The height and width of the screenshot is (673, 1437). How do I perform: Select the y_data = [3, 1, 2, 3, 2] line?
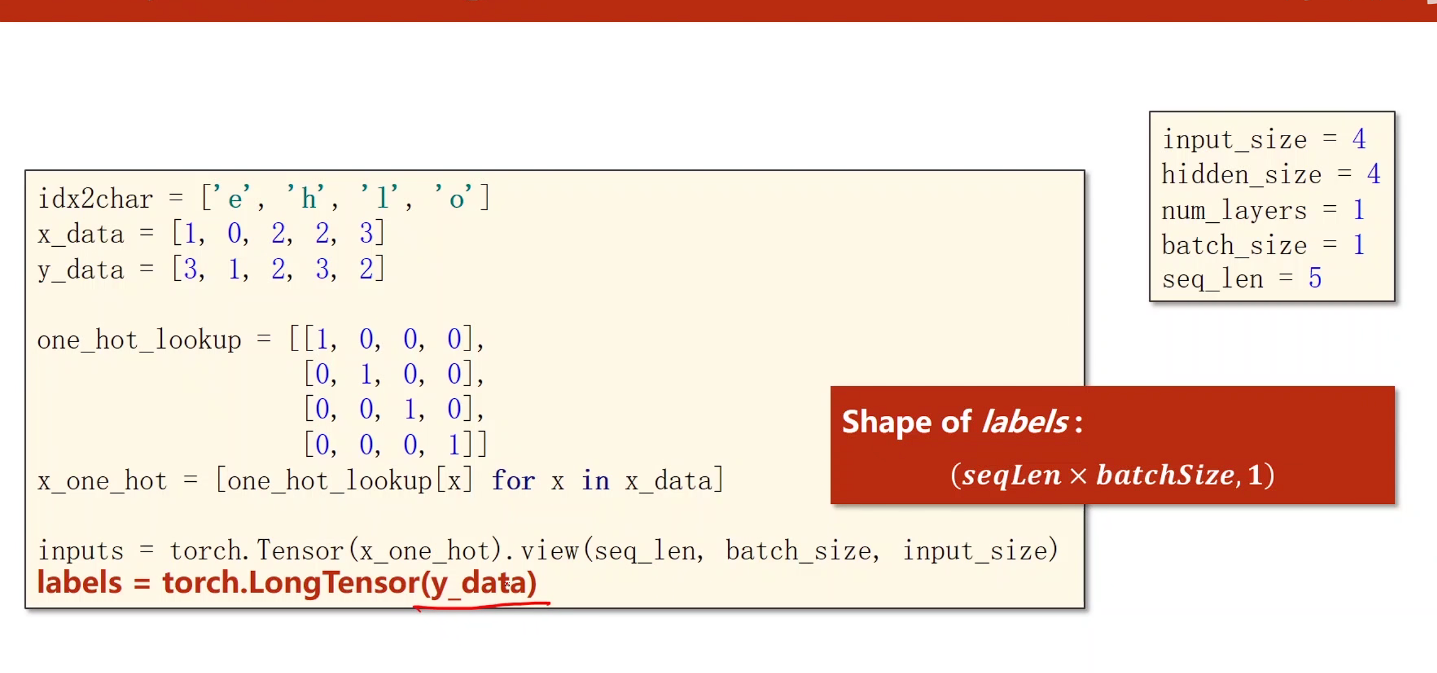click(x=211, y=269)
